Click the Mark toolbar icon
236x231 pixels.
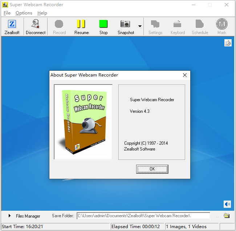pyautogui.click(x=222, y=27)
